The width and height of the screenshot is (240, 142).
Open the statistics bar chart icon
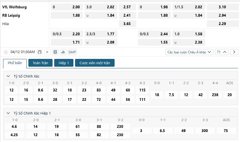click(63, 52)
